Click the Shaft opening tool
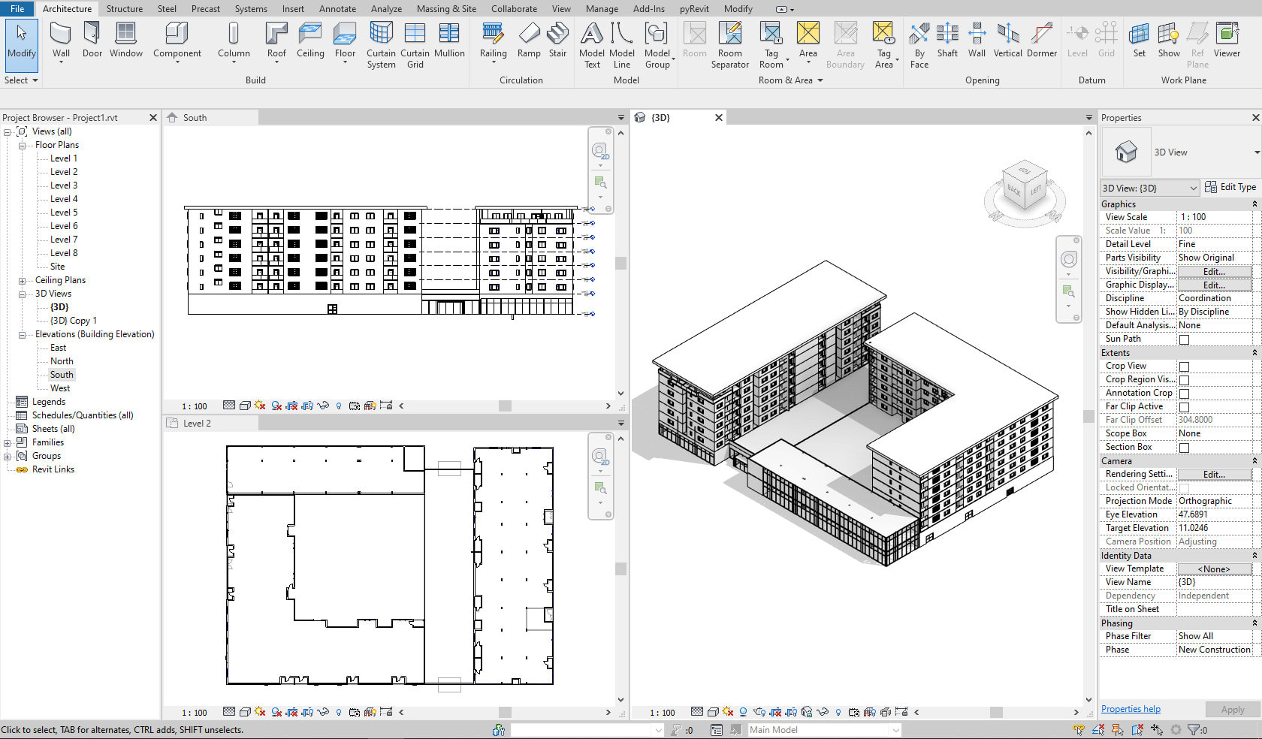 (x=947, y=40)
